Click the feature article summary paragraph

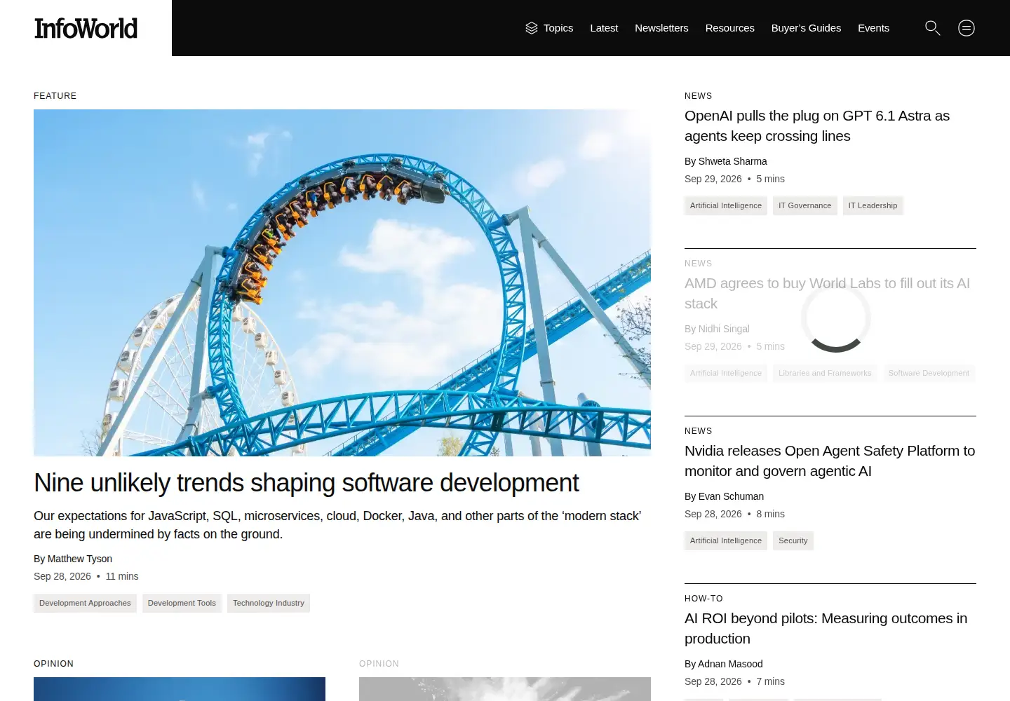[337, 525]
